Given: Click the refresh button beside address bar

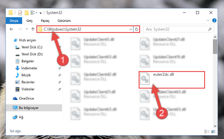Looking at the screenshot, I should click(x=137, y=29).
